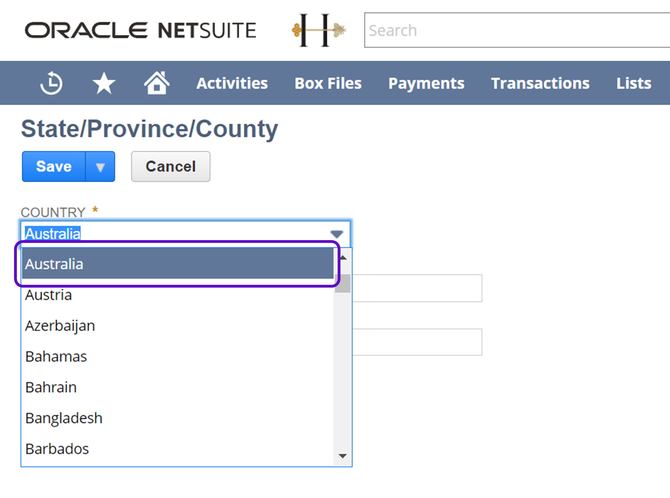Viewport: 670px width, 498px height.
Task: Click the Save button
Action: 54,166
